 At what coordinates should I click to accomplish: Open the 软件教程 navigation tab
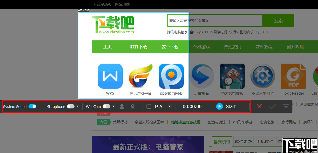264,47
